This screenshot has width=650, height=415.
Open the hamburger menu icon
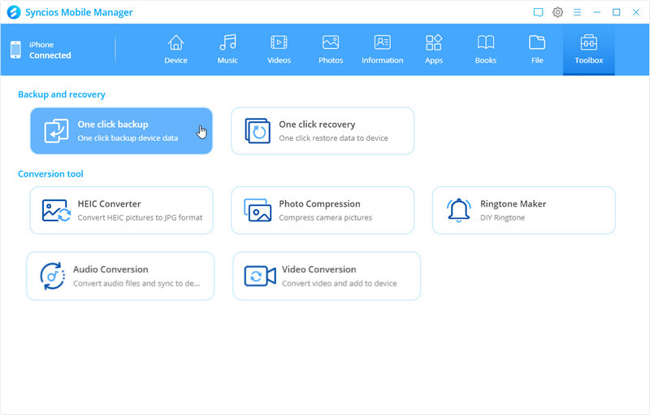click(577, 12)
